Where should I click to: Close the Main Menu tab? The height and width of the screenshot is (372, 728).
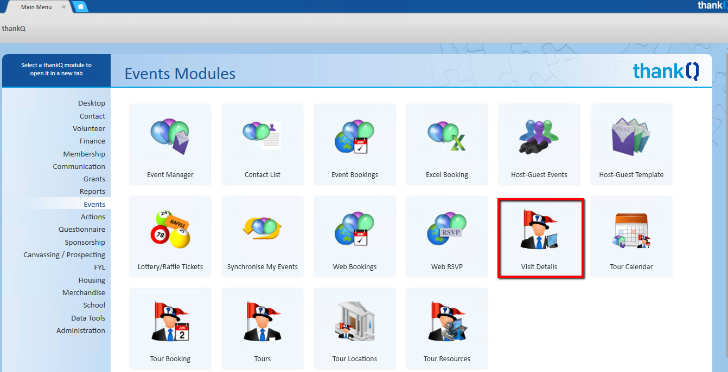pyautogui.click(x=63, y=7)
